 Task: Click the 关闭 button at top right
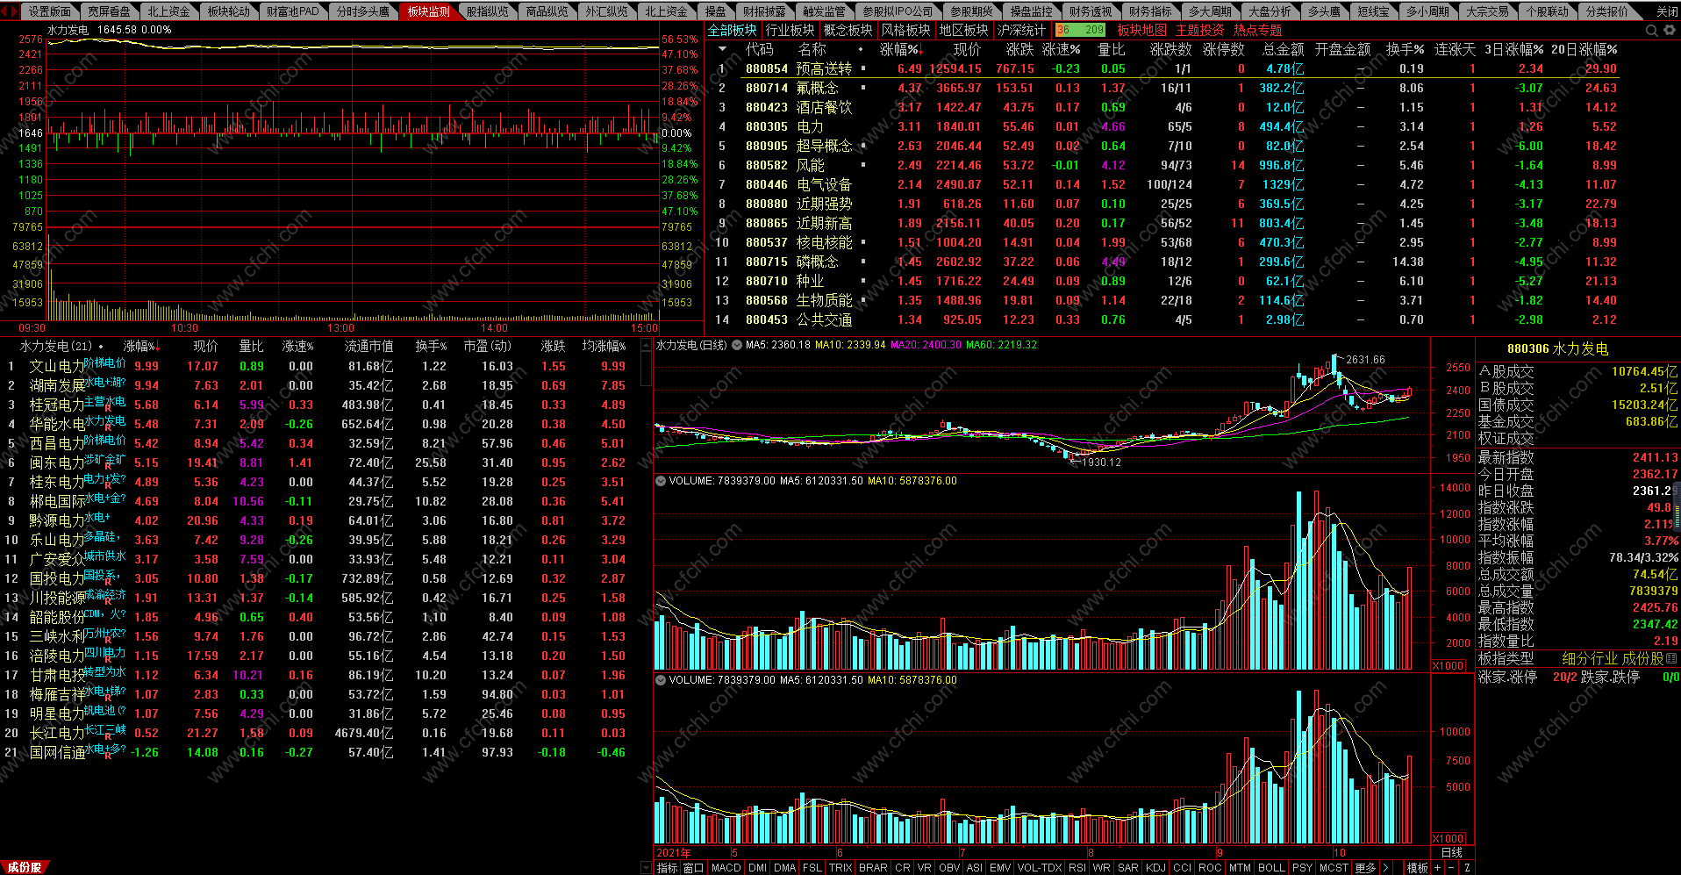pos(1667,11)
